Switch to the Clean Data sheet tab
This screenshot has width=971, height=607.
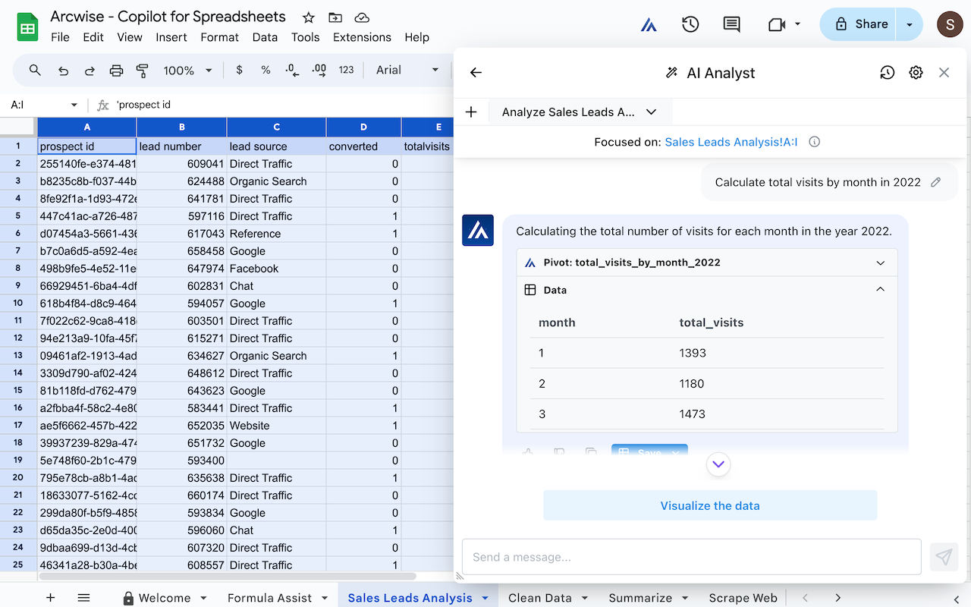pos(540,597)
